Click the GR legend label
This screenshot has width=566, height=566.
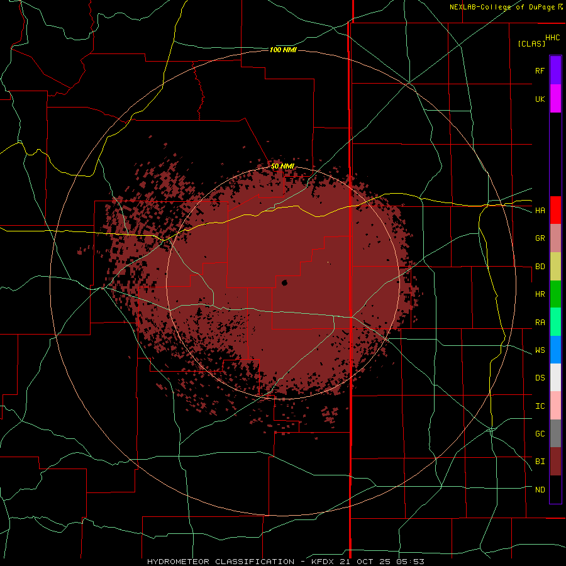[x=540, y=238]
